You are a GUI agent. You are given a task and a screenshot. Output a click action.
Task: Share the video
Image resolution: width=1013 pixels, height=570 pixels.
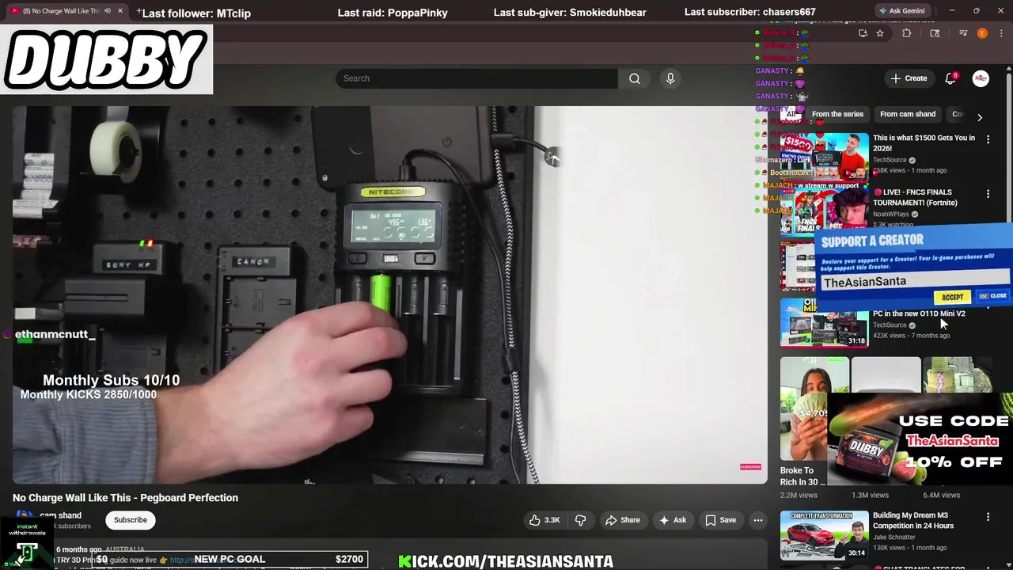click(x=622, y=520)
